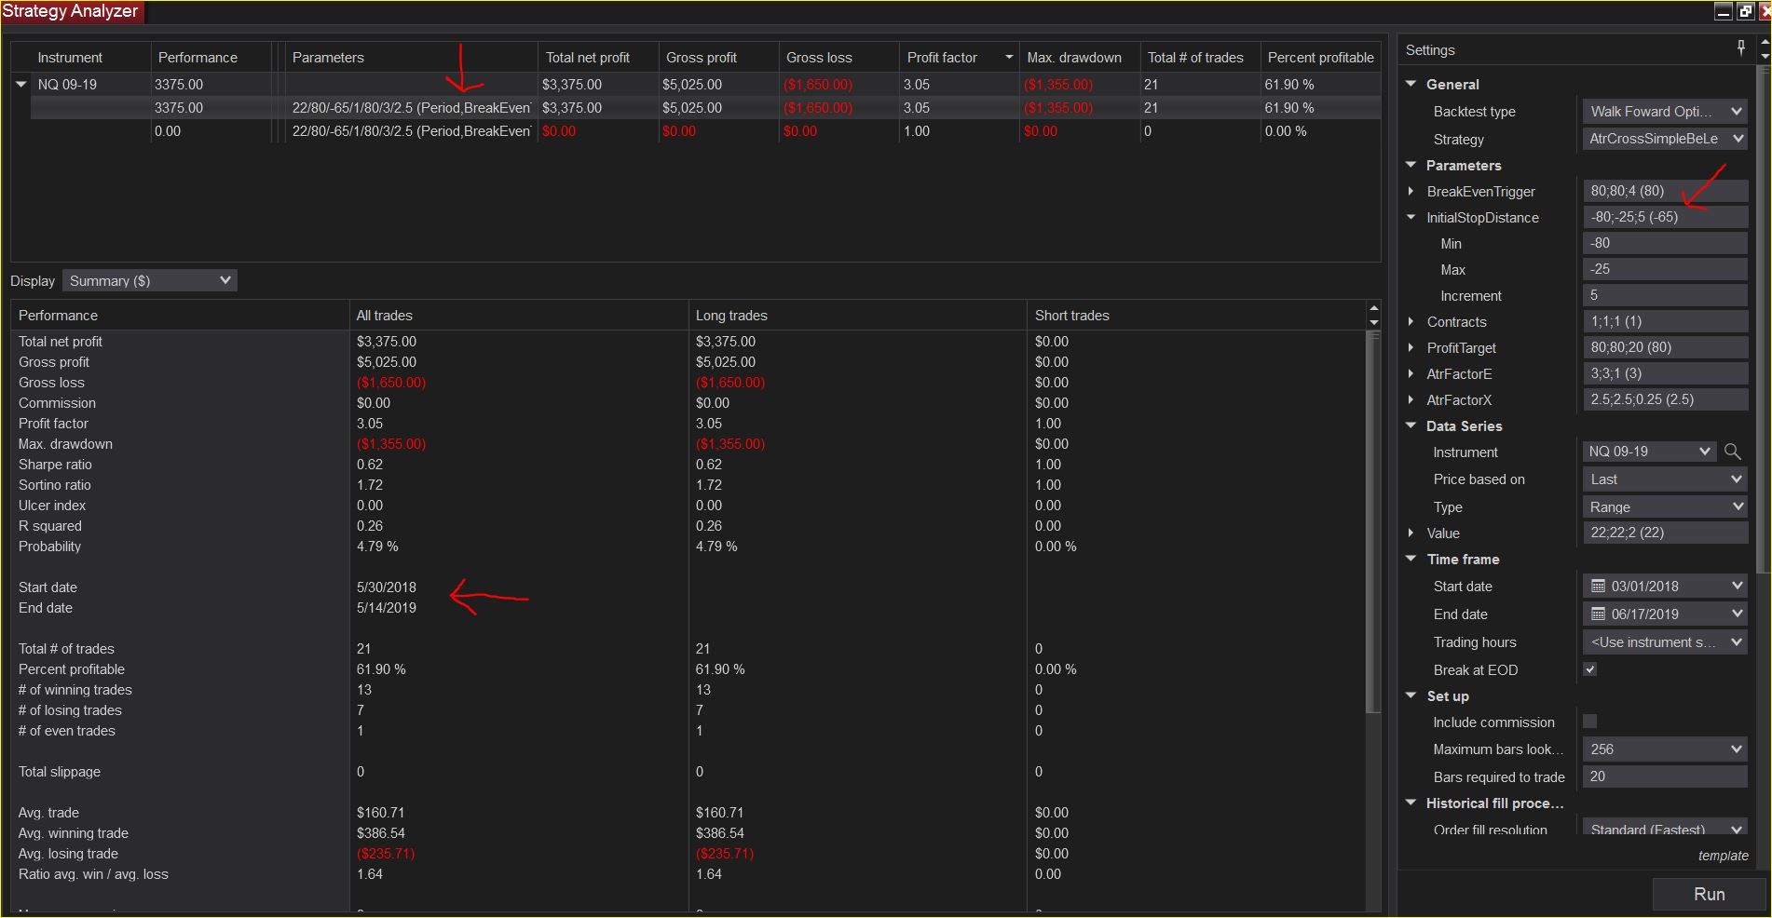Sort by the Total net profit column
The image size is (1772, 918).
(x=598, y=58)
